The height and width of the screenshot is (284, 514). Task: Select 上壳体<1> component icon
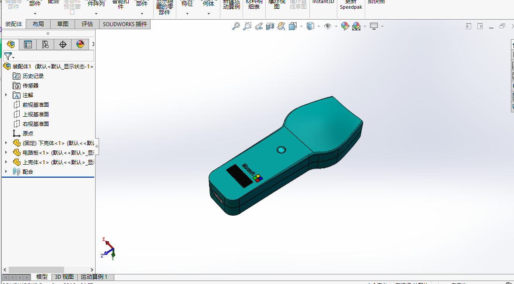17,162
